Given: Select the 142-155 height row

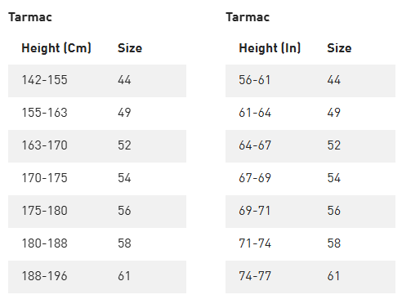Looking at the screenshot, I should tap(97, 81).
